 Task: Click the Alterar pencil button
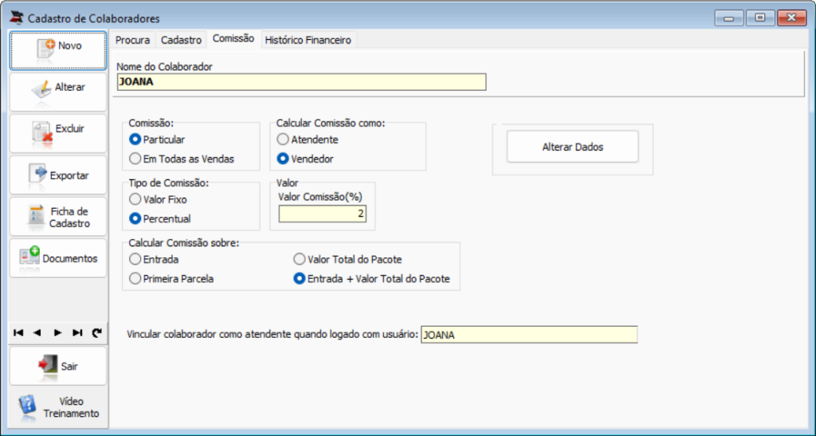coord(57,92)
